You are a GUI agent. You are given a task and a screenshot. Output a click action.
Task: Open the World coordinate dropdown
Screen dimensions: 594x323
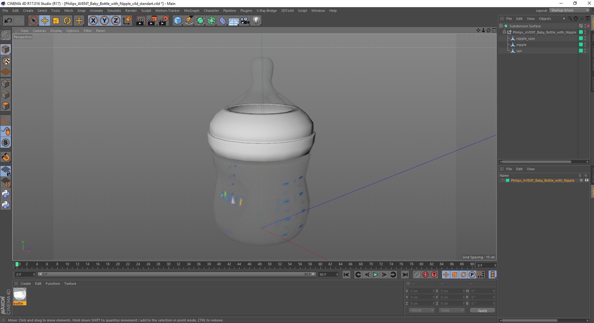421,310
